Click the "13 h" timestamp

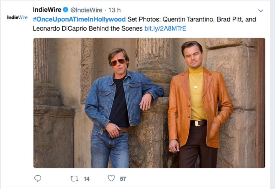point(114,10)
